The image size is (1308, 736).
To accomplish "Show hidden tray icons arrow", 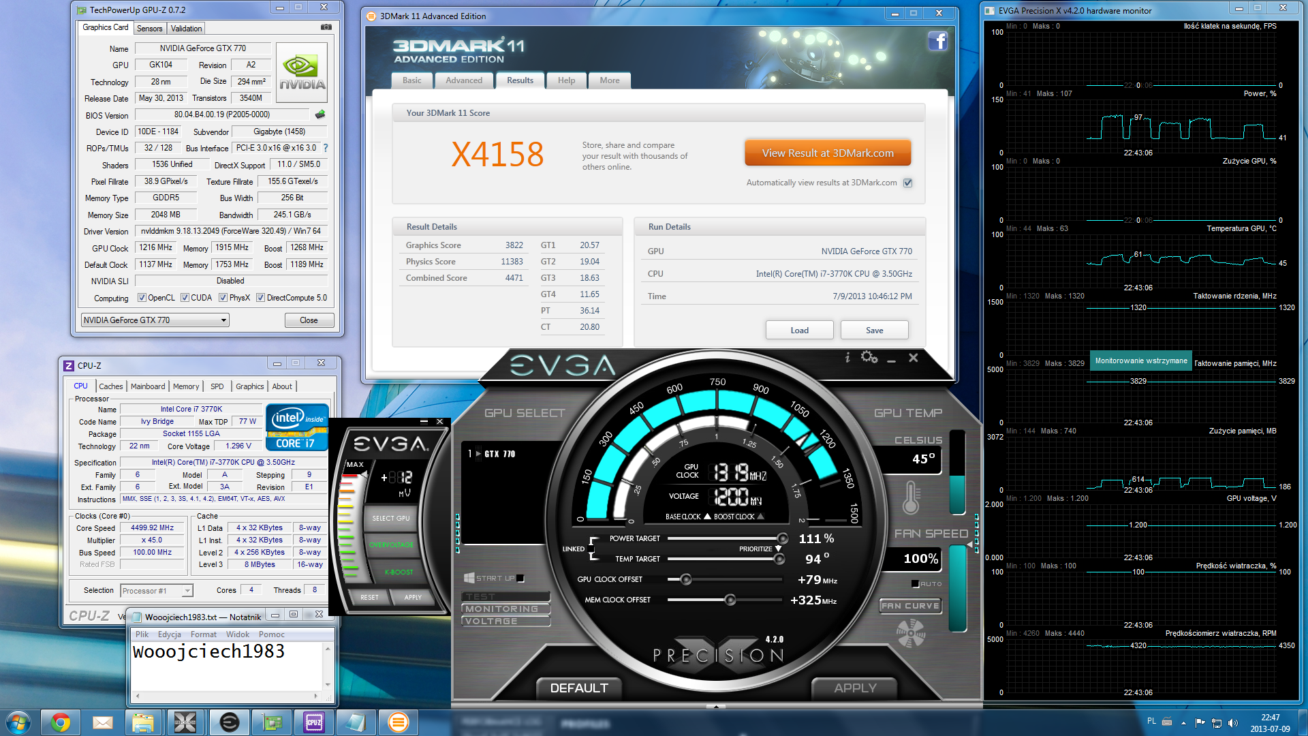I will click(x=1183, y=723).
